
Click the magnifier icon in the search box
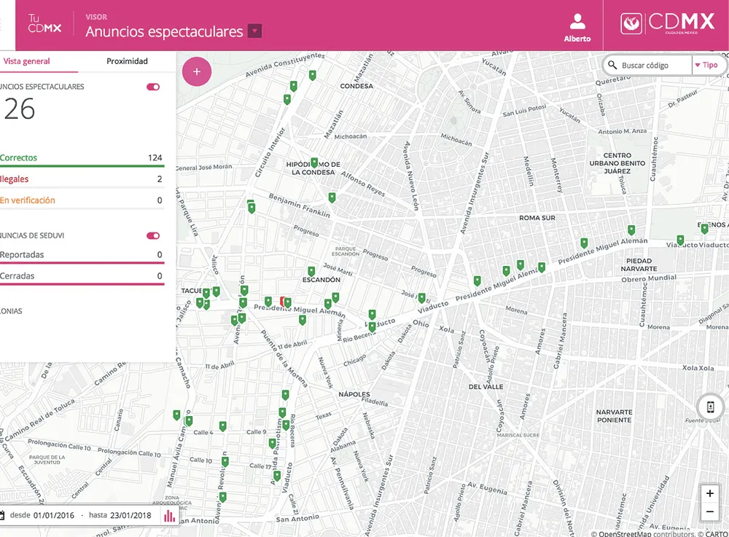pyautogui.click(x=613, y=65)
